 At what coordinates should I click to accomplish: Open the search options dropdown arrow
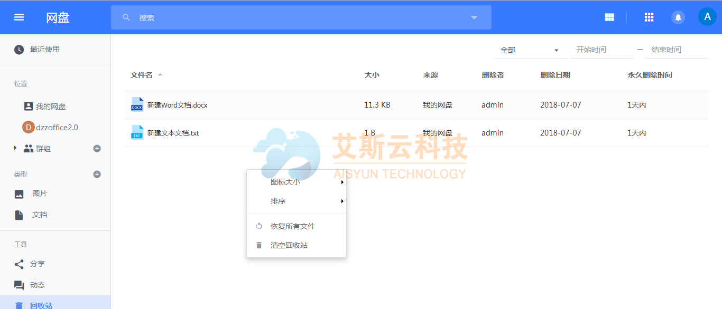tap(474, 17)
